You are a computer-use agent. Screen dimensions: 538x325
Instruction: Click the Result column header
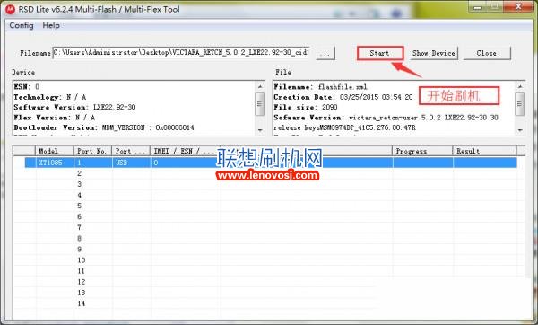pos(484,151)
